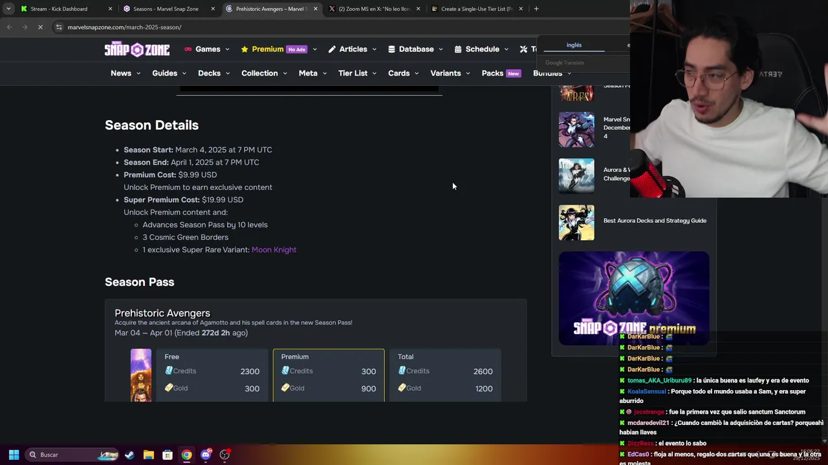Click the Season Details heading
The image size is (828, 465).
(151, 125)
